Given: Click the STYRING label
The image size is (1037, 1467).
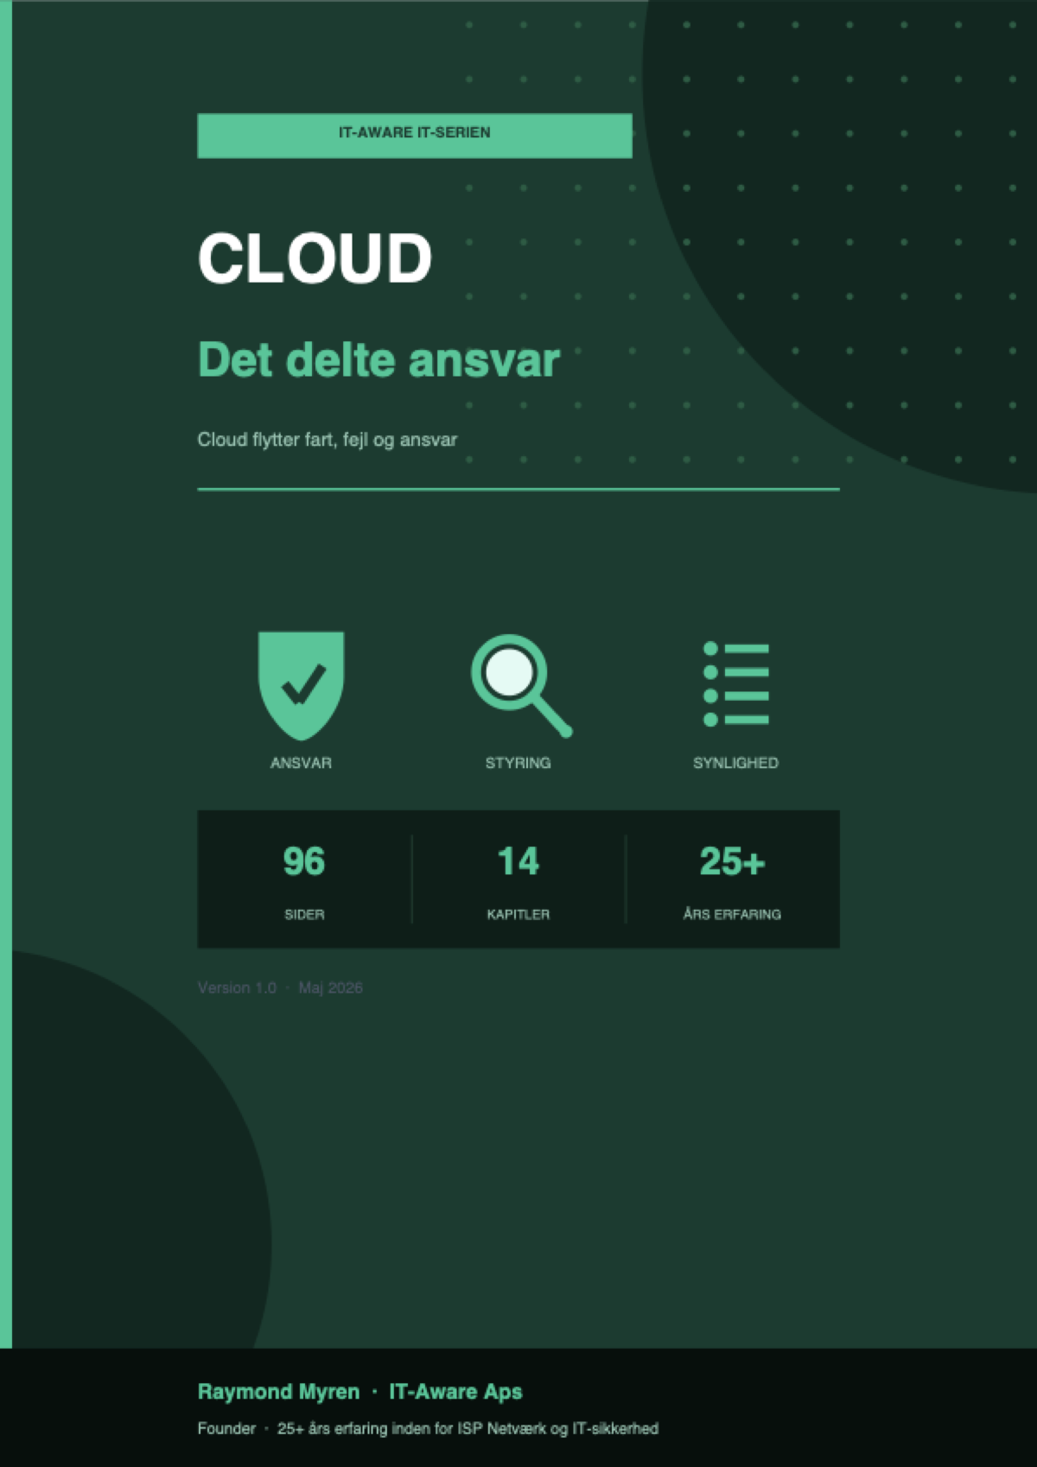Looking at the screenshot, I should point(518,763).
